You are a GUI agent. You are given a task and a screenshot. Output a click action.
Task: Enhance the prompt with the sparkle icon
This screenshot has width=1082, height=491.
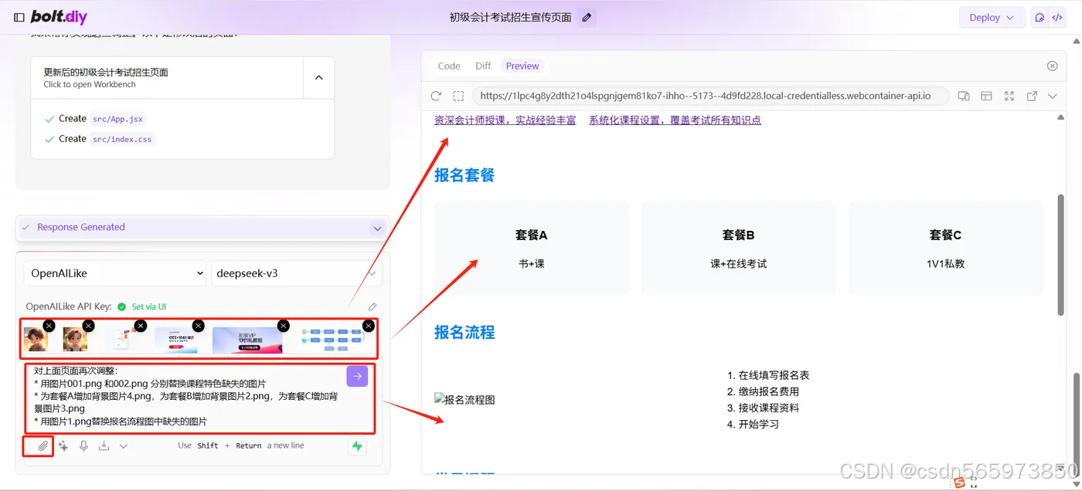[x=63, y=445]
